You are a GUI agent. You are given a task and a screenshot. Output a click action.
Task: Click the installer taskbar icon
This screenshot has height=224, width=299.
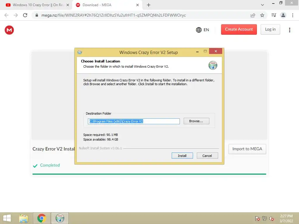(60, 218)
